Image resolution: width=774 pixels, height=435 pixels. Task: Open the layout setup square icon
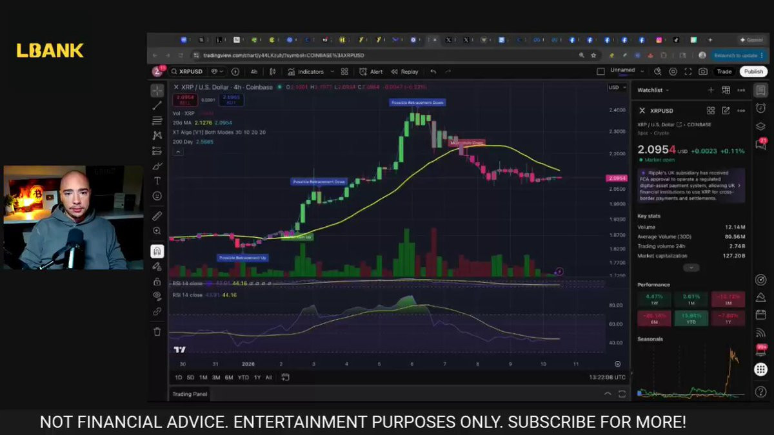(600, 72)
